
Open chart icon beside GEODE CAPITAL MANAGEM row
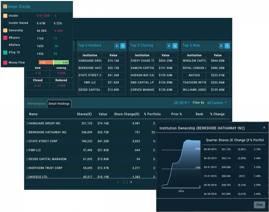point(27,159)
